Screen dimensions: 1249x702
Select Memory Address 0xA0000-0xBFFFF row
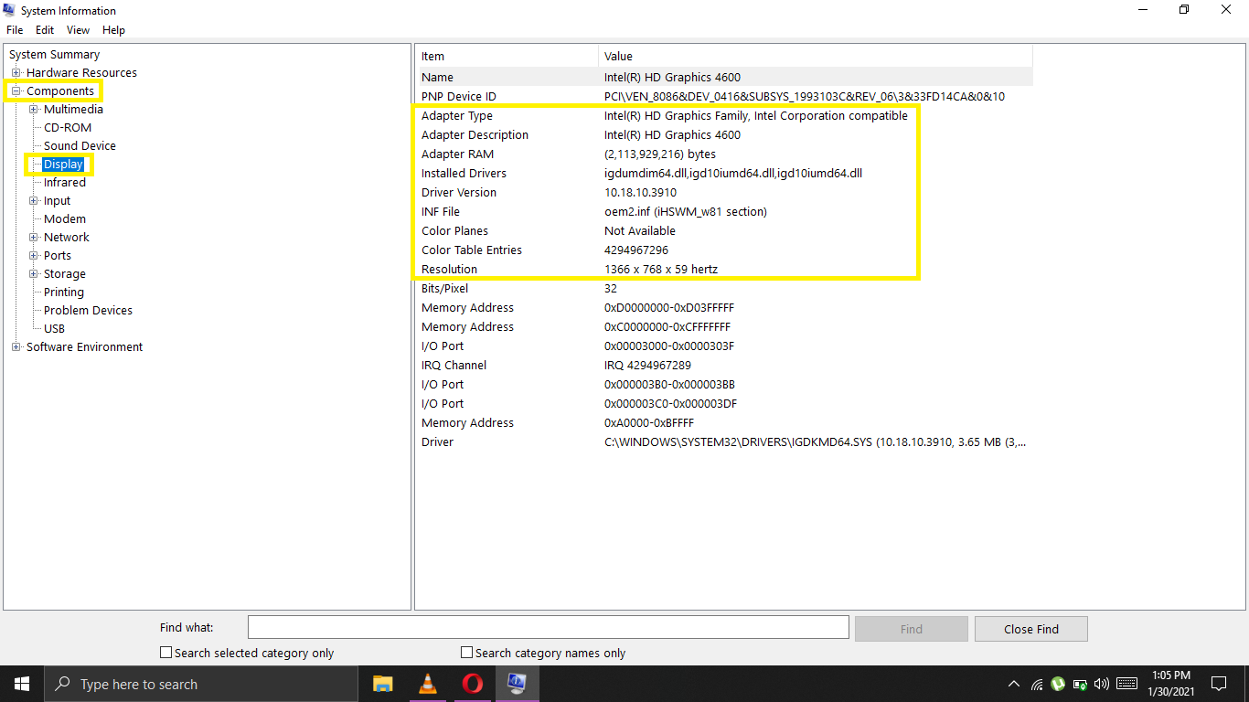[725, 423]
